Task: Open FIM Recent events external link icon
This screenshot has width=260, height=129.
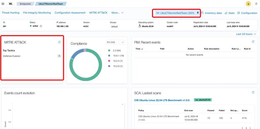Action: click(x=253, y=42)
